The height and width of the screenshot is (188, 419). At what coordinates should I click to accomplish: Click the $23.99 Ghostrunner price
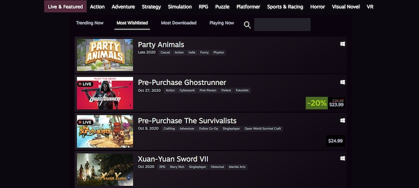pyautogui.click(x=336, y=105)
